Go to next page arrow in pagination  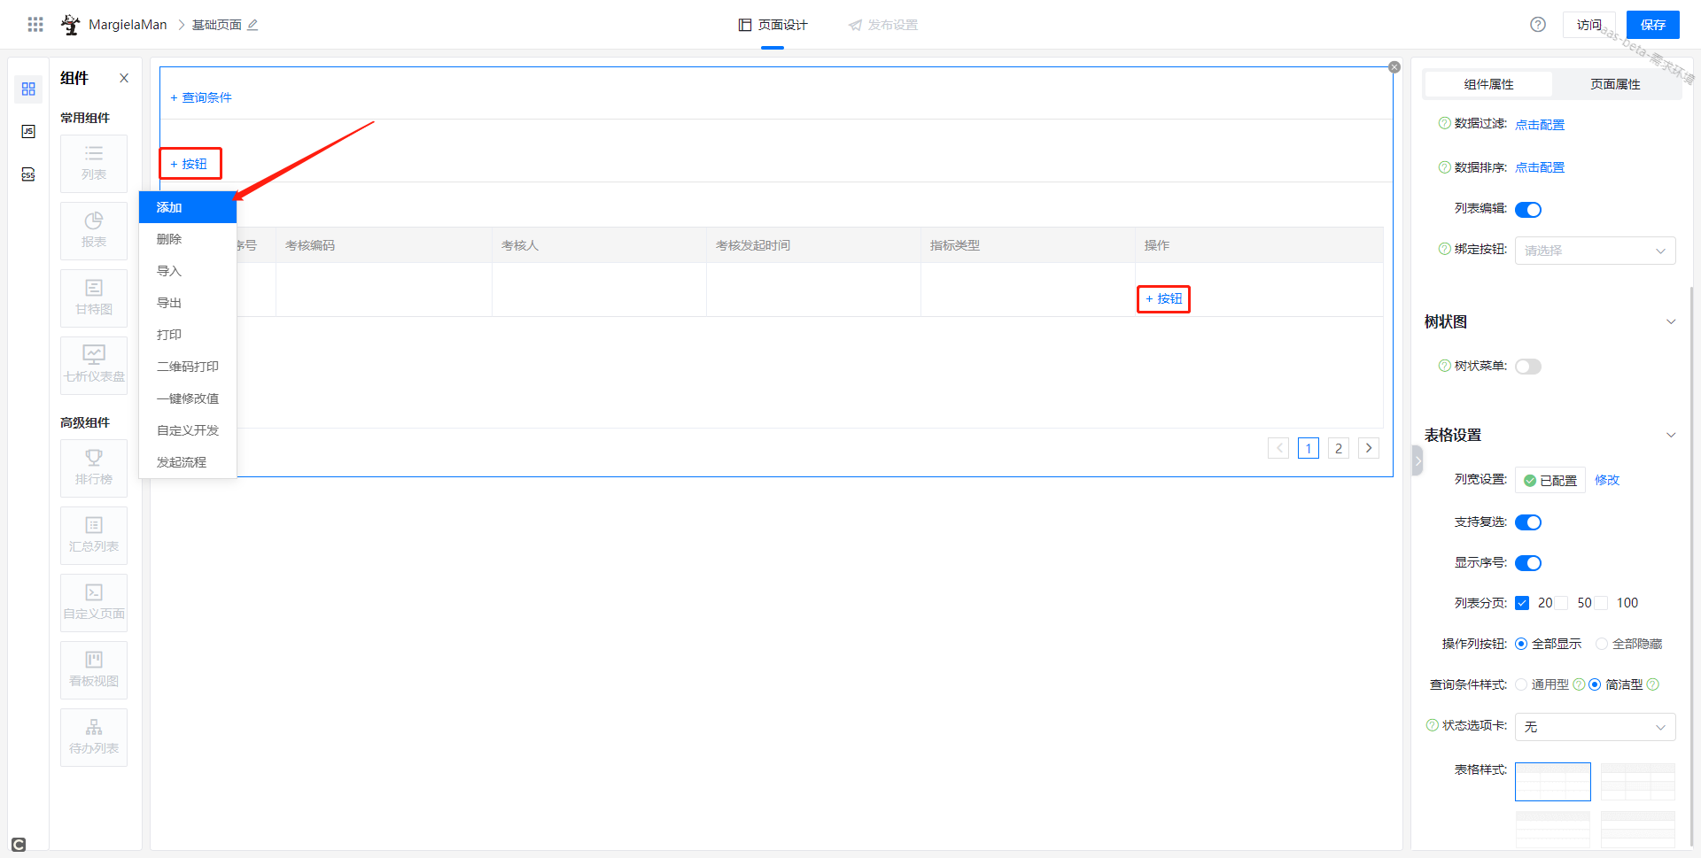click(x=1369, y=448)
